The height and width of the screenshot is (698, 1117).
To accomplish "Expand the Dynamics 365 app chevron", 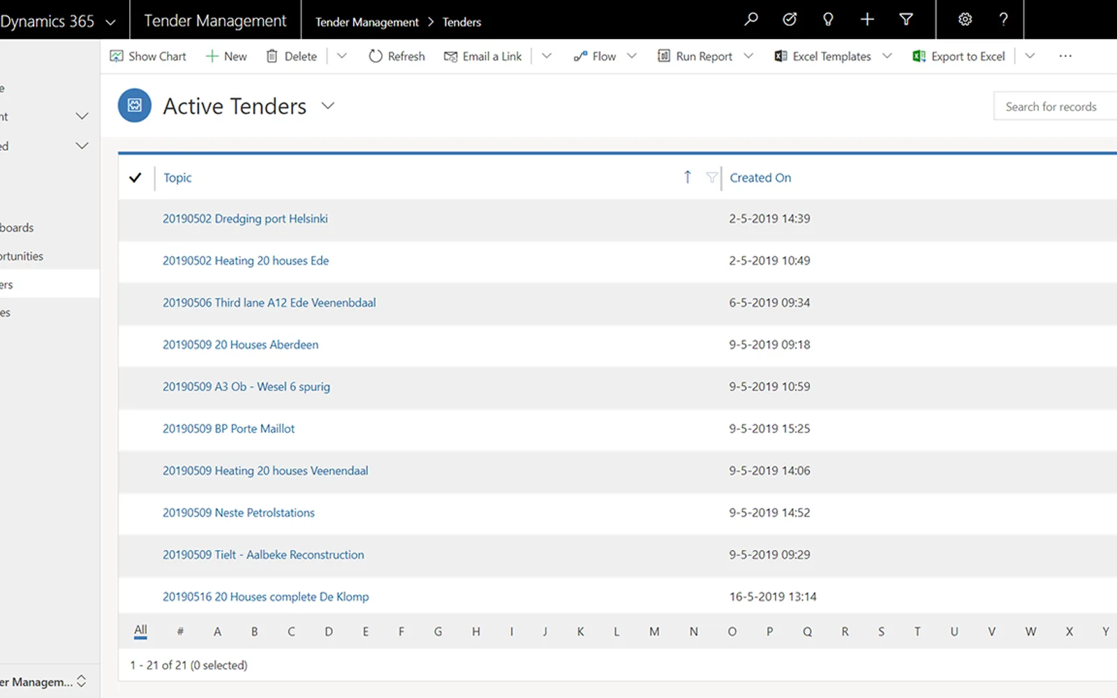I will tap(110, 22).
